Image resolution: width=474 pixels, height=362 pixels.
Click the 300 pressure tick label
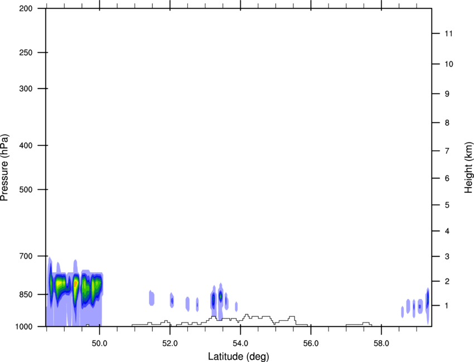click(x=26, y=89)
